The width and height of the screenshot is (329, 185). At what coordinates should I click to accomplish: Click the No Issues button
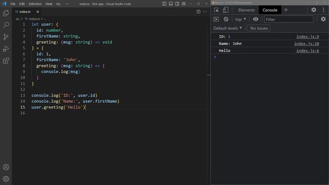259,28
